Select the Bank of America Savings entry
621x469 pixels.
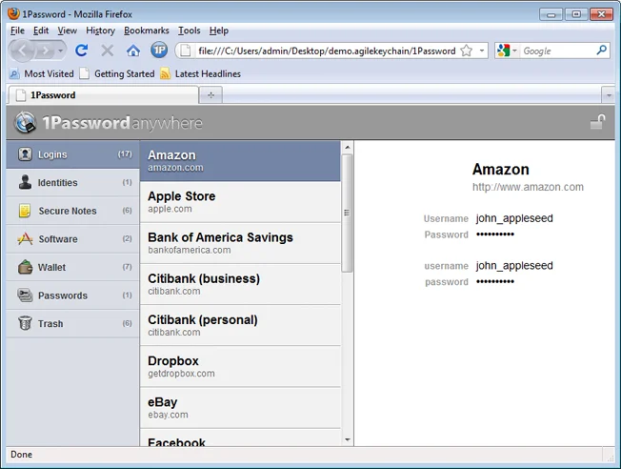tap(240, 243)
